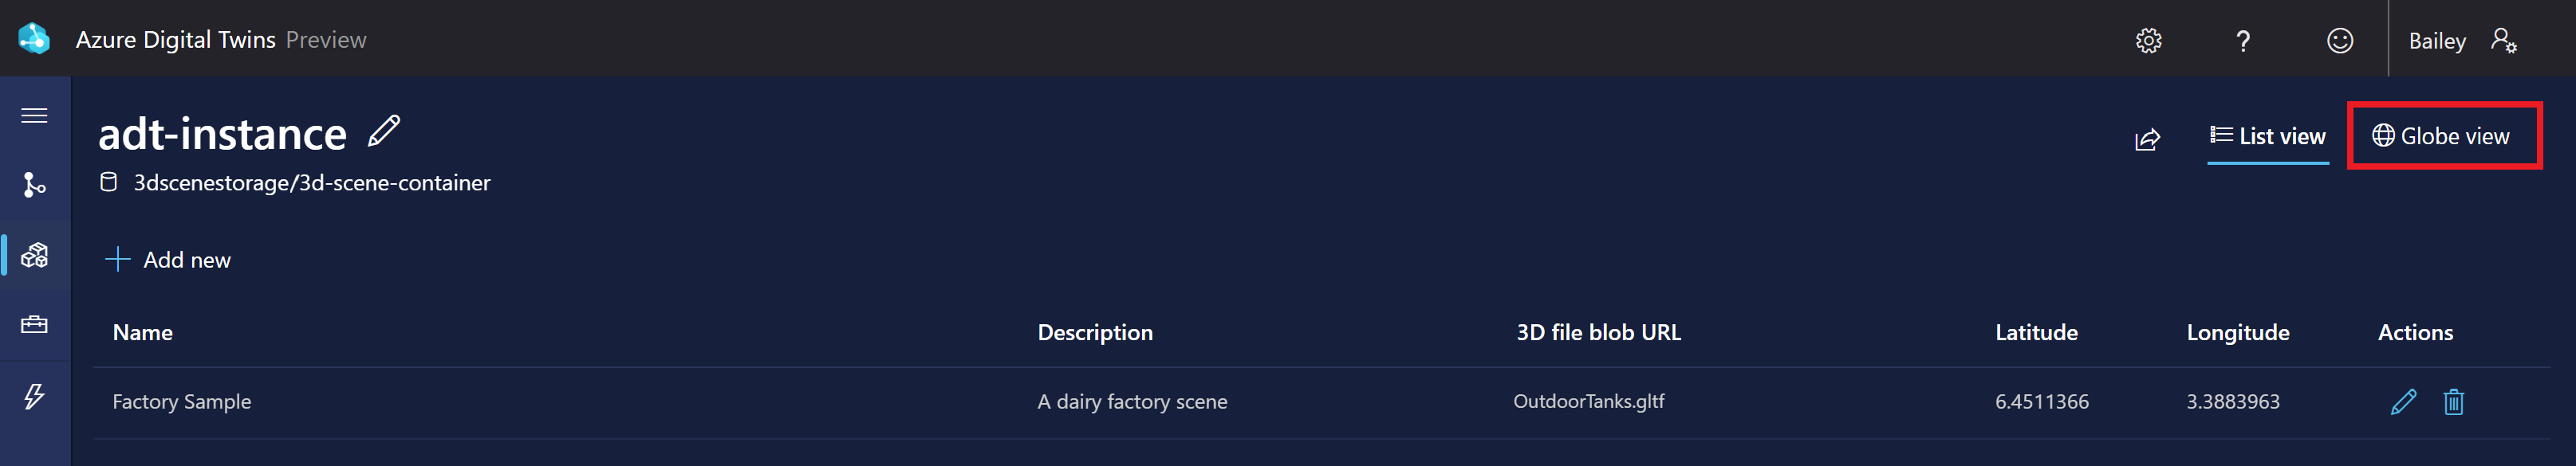Image resolution: width=2576 pixels, height=466 pixels.
Task: Sort by the Name column header
Action: tap(143, 332)
